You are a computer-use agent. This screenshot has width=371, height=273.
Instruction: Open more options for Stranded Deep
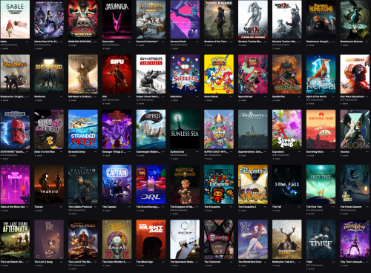[x=95, y=151]
